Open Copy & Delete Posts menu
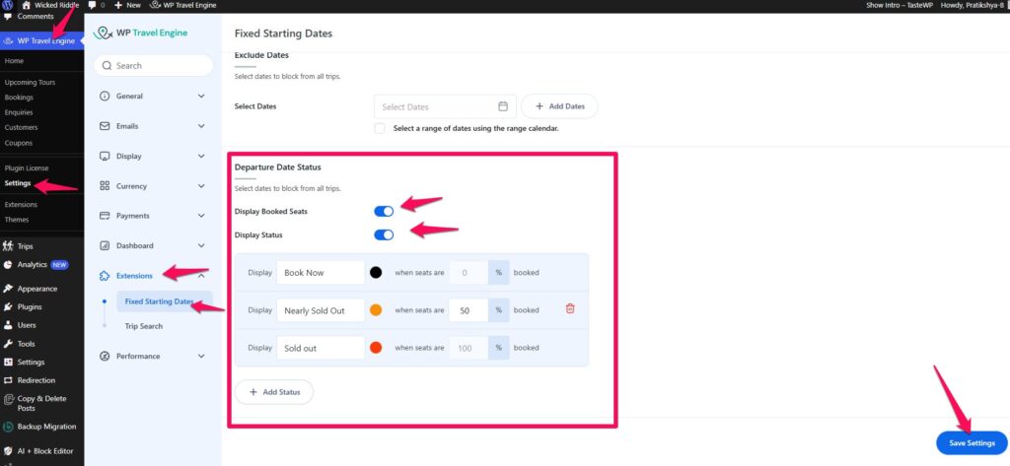This screenshot has width=1010, height=466. [x=41, y=403]
